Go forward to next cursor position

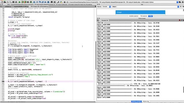(x=68, y=2)
